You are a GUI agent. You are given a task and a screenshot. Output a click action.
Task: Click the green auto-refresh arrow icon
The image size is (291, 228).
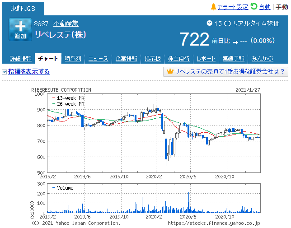pyautogui.click(x=253, y=6)
